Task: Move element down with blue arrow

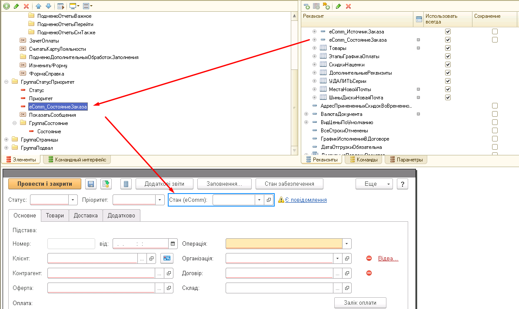Action: [x=48, y=6]
